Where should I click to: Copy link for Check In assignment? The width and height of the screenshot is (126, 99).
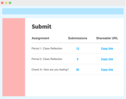click(x=107, y=69)
